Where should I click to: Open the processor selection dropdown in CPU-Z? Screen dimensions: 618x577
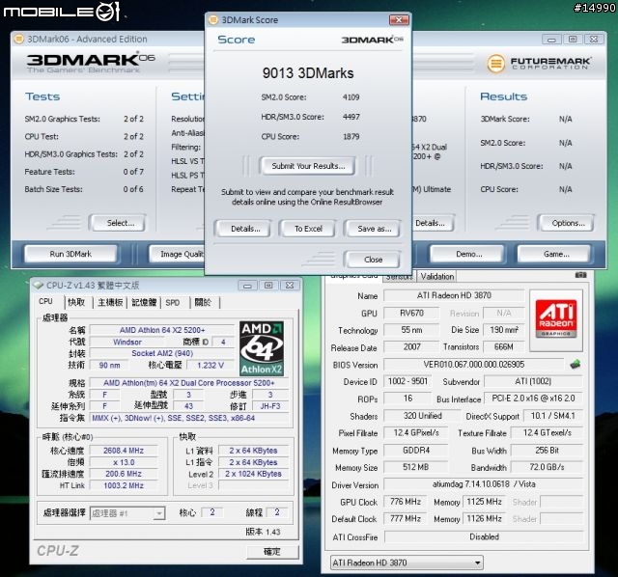158,513
